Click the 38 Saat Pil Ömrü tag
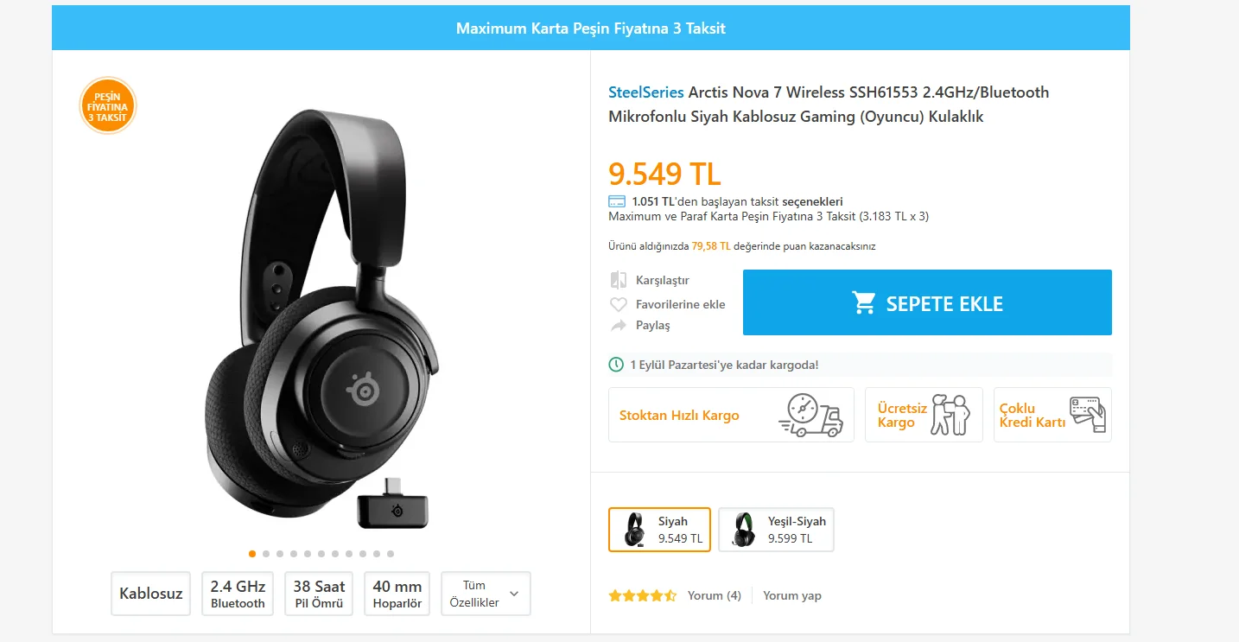The width and height of the screenshot is (1239, 642). (319, 594)
